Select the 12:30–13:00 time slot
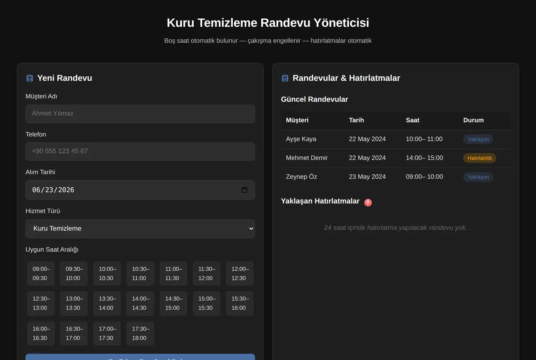Viewport: 536px width, 360px height. point(41,303)
